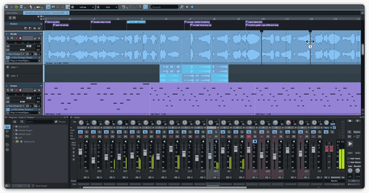Toggle the hide Tracks checkbox in Master
This screenshot has width=369, height=193.
click(348, 158)
